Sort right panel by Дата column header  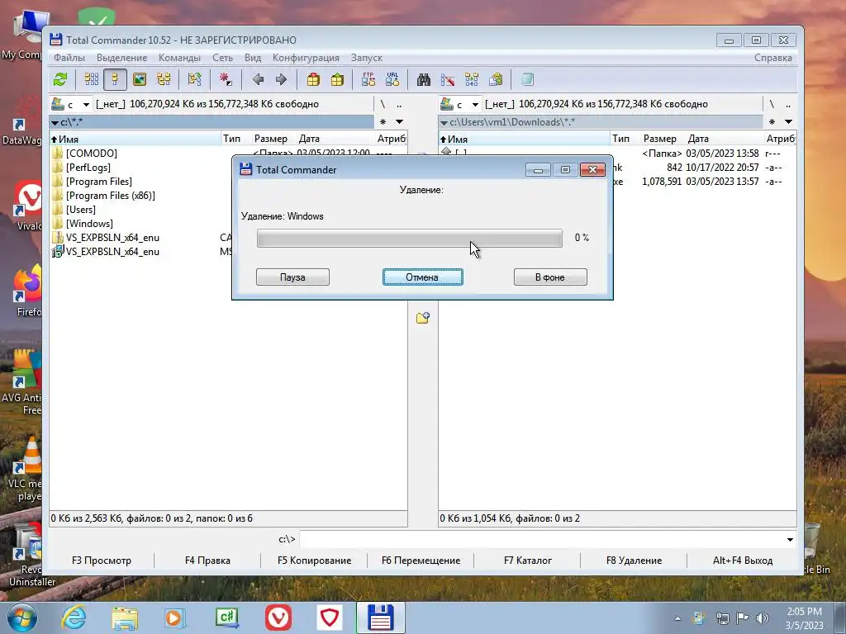(725, 139)
